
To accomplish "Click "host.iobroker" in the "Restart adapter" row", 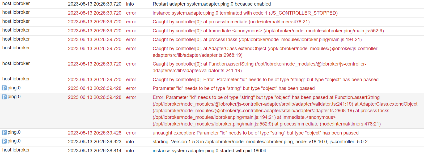I will coord(16,3).
